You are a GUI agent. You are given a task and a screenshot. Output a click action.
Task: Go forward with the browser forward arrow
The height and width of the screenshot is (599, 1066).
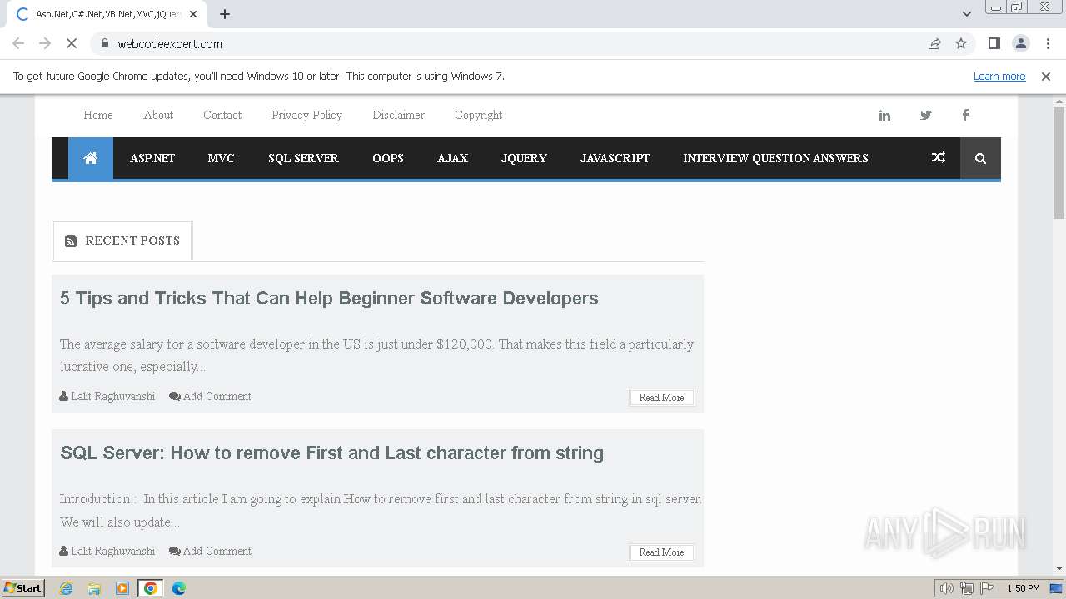(45, 43)
